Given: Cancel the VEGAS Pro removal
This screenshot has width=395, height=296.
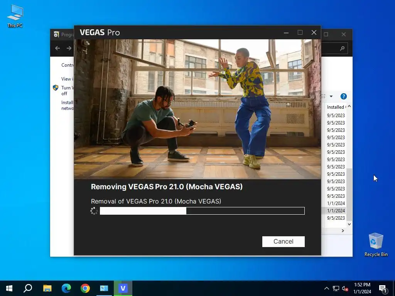Looking at the screenshot, I should [x=284, y=242].
